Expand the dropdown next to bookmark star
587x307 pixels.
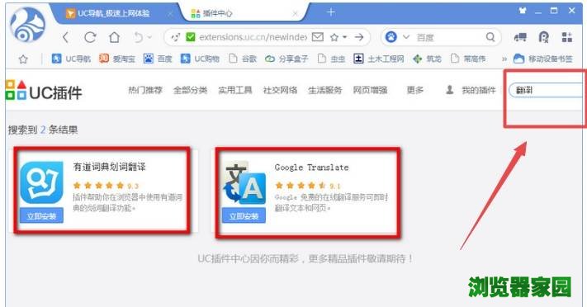click(x=345, y=37)
